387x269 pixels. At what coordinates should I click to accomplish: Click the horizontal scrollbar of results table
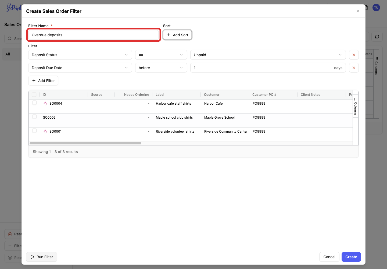click(85, 143)
